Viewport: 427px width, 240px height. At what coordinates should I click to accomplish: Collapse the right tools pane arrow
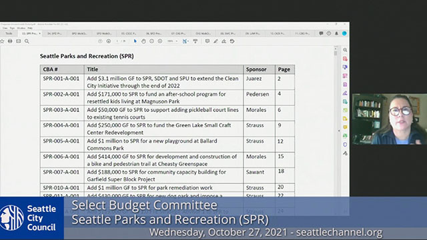coord(339,131)
